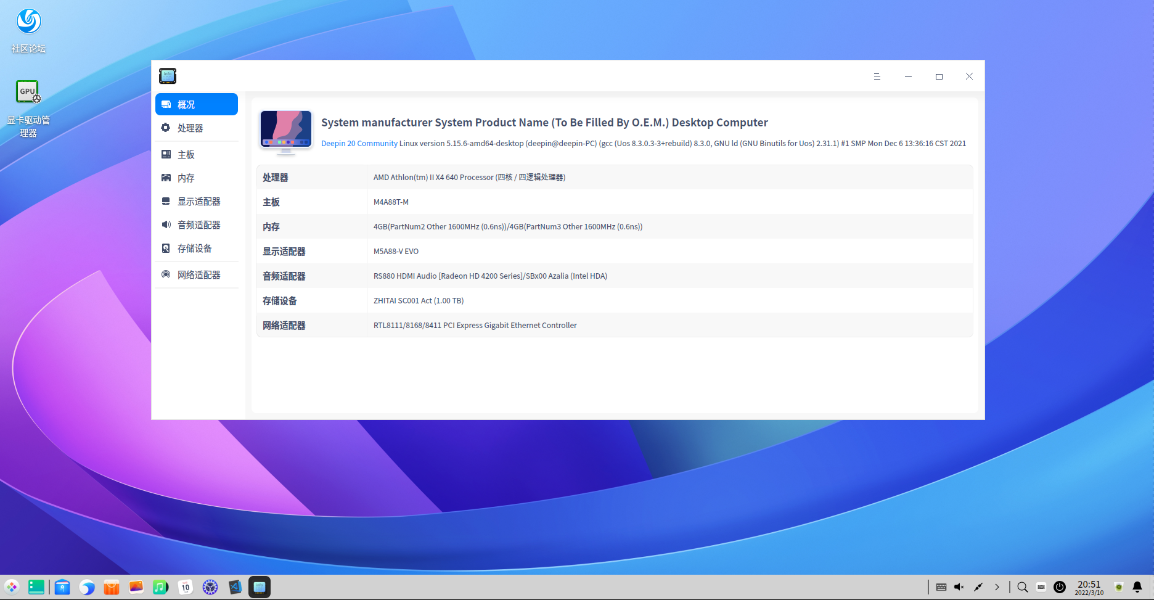This screenshot has height=600, width=1154.
Task: Open the Deepin 20 Community link
Action: [359, 144]
